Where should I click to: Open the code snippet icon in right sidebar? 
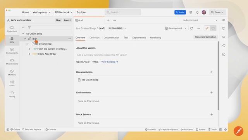coord(224,37)
